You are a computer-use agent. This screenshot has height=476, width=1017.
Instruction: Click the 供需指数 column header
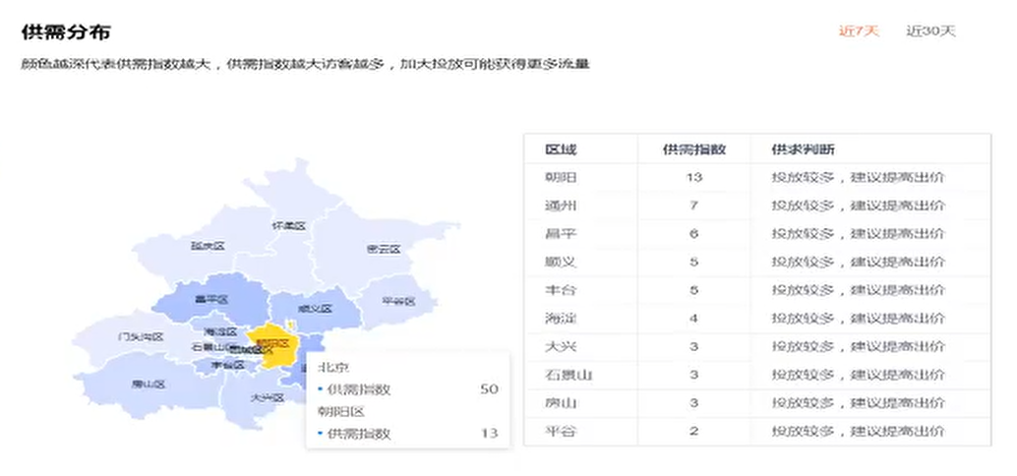coord(693,149)
